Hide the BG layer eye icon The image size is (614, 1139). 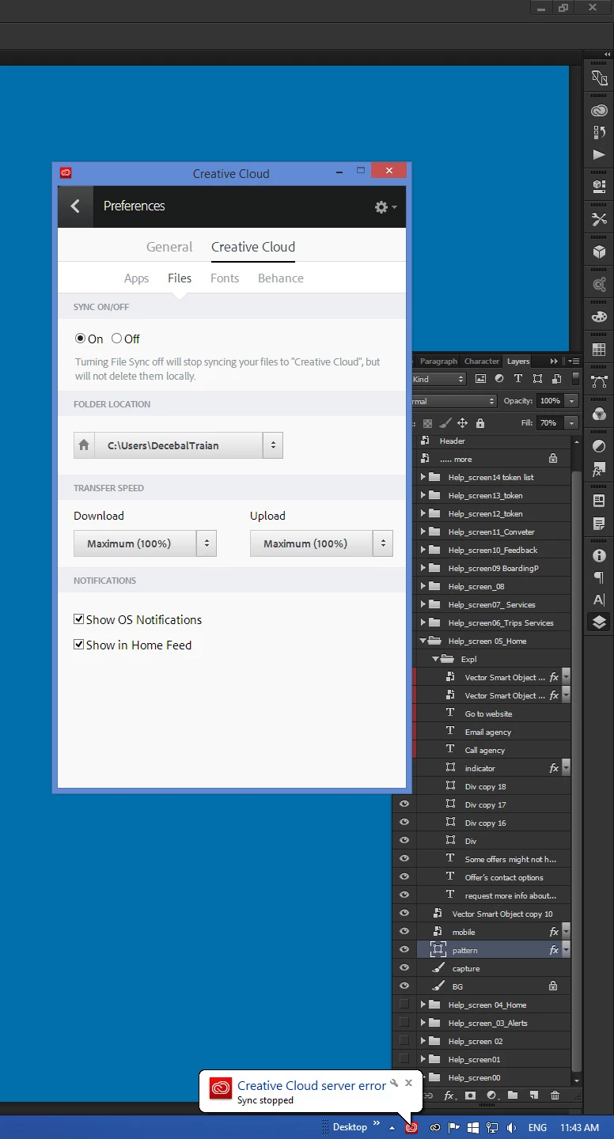click(x=404, y=986)
